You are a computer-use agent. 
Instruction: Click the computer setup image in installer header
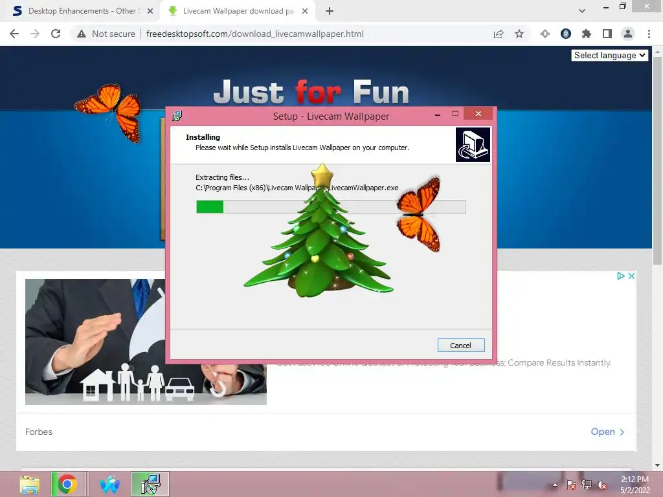(x=473, y=144)
